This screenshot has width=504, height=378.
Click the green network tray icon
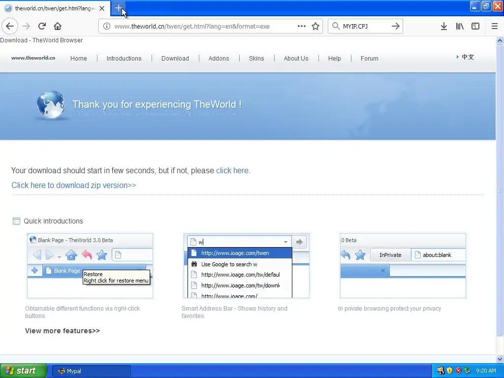coord(468,371)
